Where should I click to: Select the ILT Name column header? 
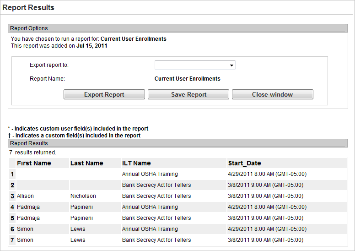(136, 163)
